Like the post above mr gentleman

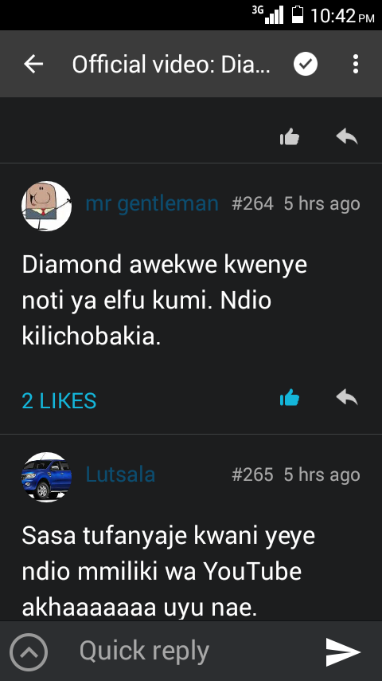(290, 137)
